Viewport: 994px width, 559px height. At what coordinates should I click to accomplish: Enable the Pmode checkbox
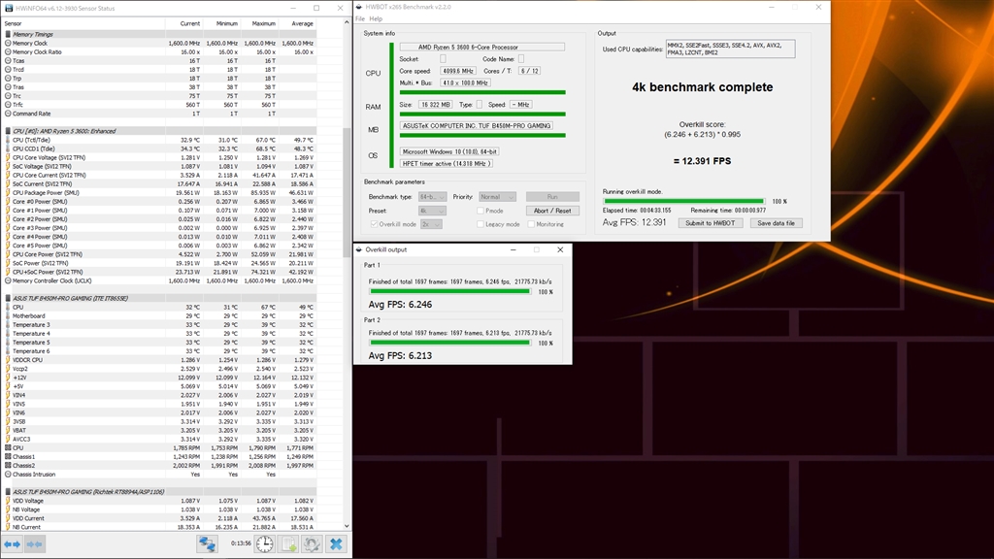(480, 211)
